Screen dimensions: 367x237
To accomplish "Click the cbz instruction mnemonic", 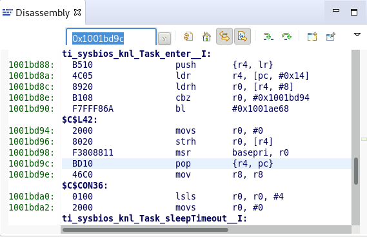I will [x=183, y=98].
